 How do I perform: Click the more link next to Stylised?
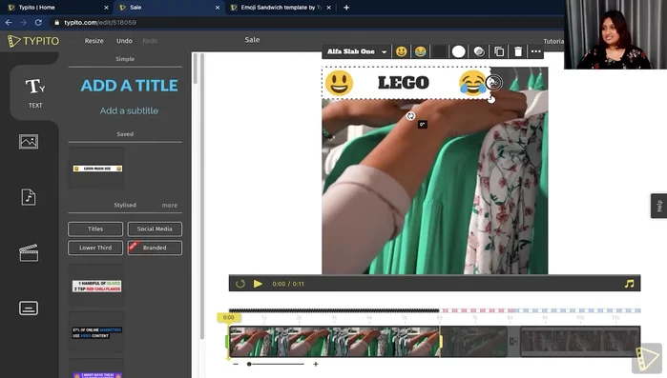(x=169, y=206)
